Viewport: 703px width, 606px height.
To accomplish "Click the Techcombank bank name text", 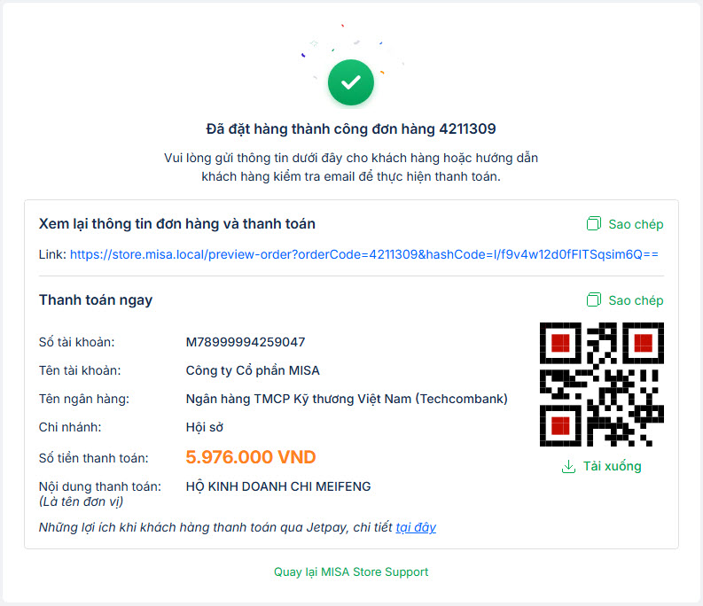I will pyautogui.click(x=347, y=399).
